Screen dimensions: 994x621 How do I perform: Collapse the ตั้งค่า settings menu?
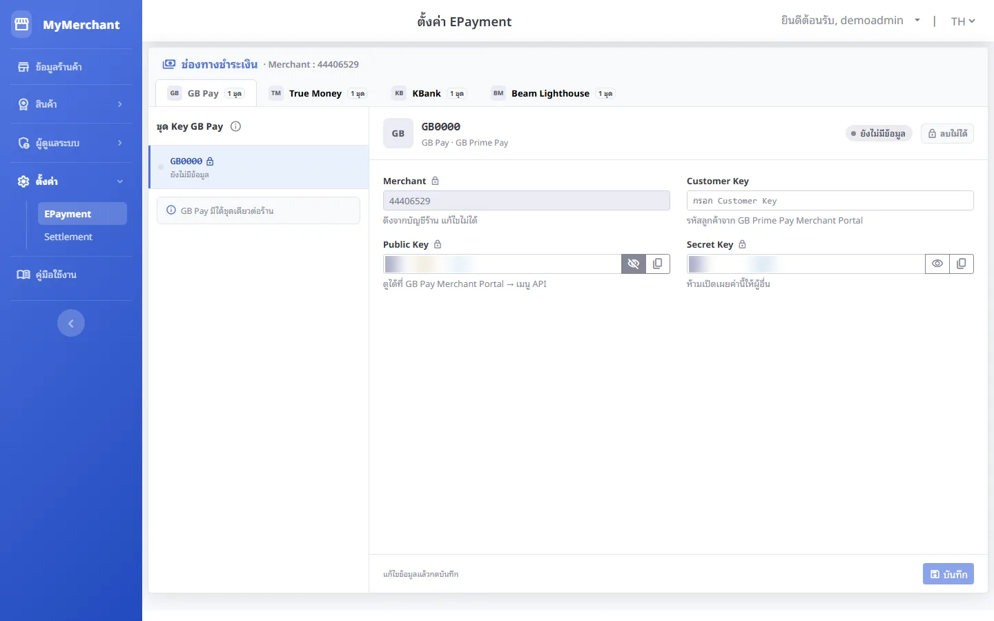coord(71,181)
